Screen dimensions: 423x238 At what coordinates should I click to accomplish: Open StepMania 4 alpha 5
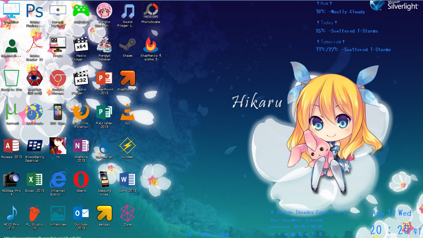(151, 49)
